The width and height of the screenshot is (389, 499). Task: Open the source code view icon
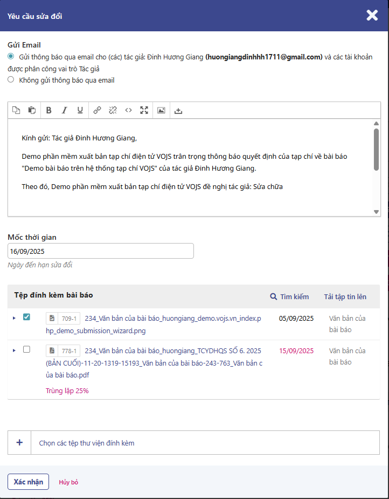pyautogui.click(x=128, y=110)
